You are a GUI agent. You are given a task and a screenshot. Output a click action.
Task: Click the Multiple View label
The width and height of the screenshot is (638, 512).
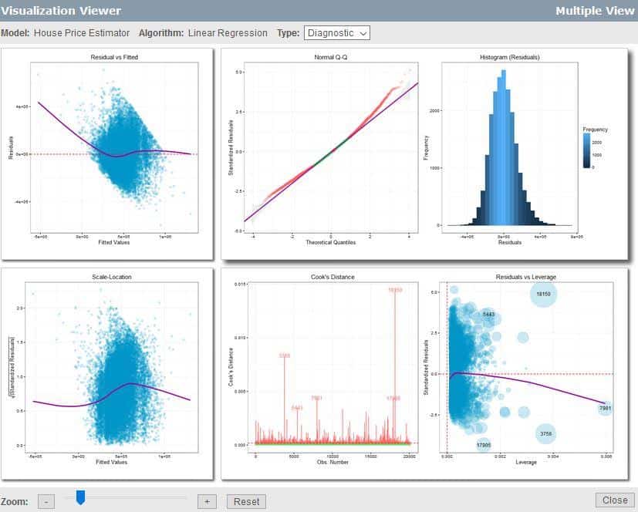coord(592,11)
